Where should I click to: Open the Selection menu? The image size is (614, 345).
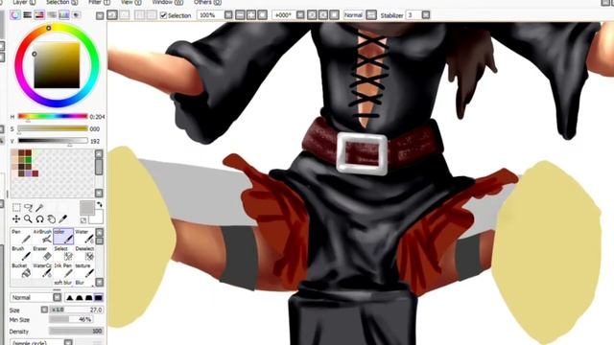[x=61, y=2]
